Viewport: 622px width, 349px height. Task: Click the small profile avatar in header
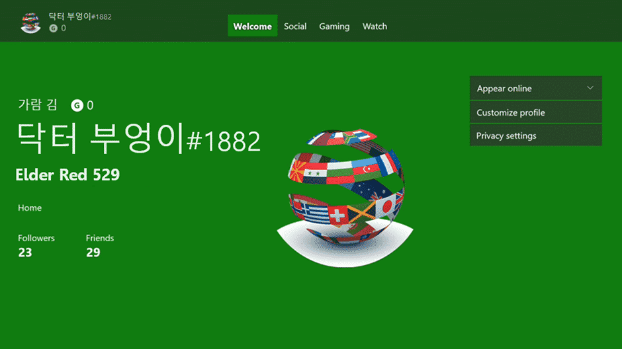(x=30, y=23)
